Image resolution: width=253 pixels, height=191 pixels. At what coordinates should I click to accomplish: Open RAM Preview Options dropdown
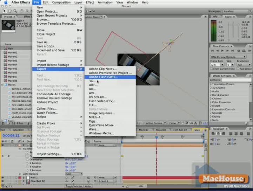[x=228, y=57]
